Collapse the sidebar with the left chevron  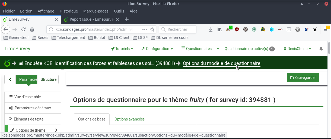pyautogui.click(x=10, y=79)
